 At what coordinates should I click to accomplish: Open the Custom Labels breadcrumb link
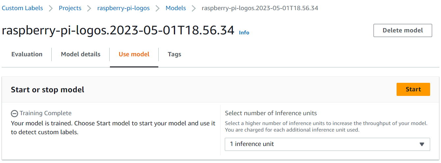(x=22, y=8)
